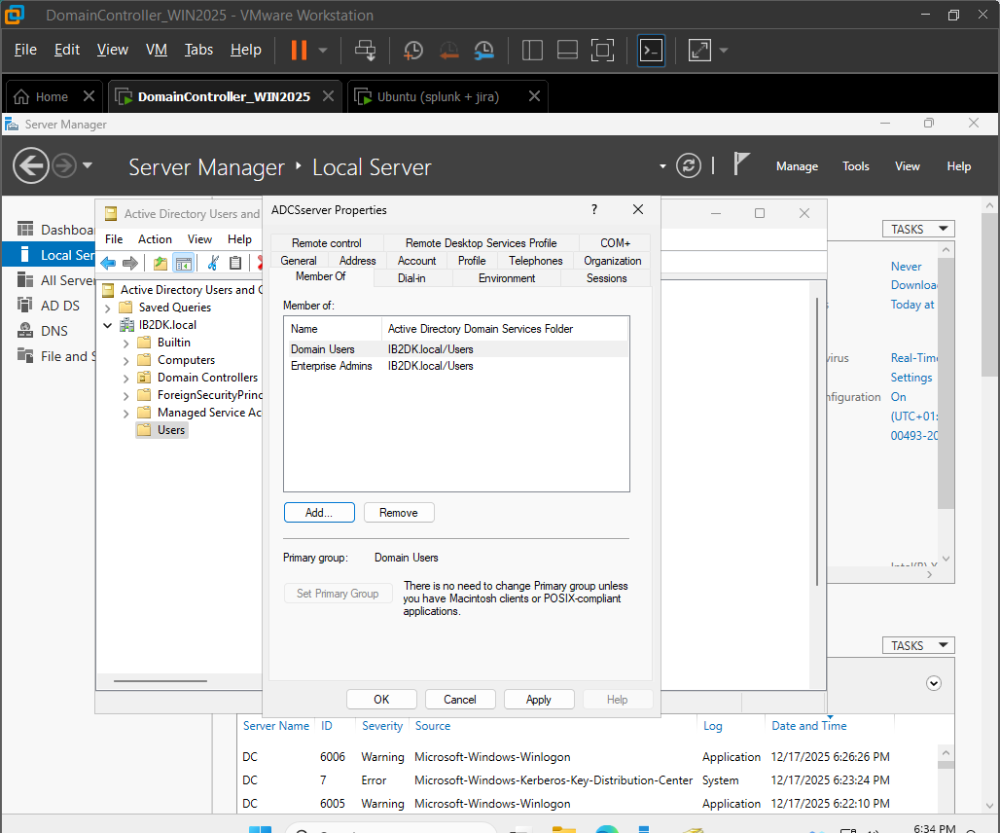The width and height of the screenshot is (1000, 833).
Task: Expand the Domain Controllers OU
Action: pos(125,379)
